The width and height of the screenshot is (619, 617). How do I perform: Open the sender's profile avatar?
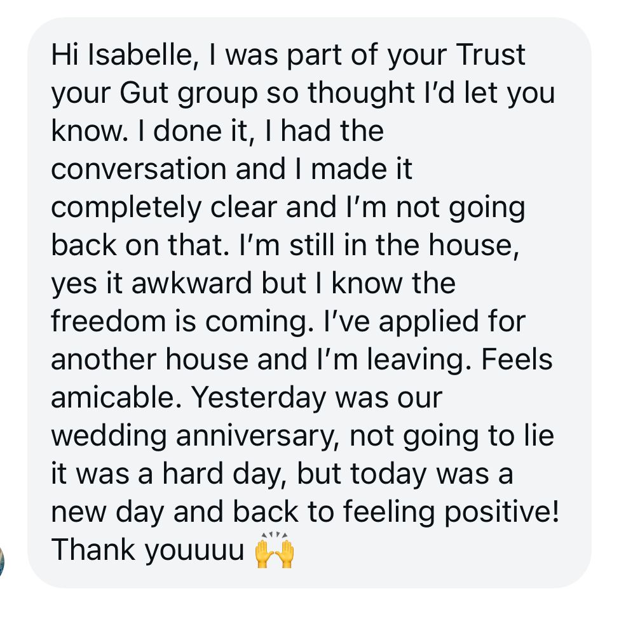(x=1, y=561)
